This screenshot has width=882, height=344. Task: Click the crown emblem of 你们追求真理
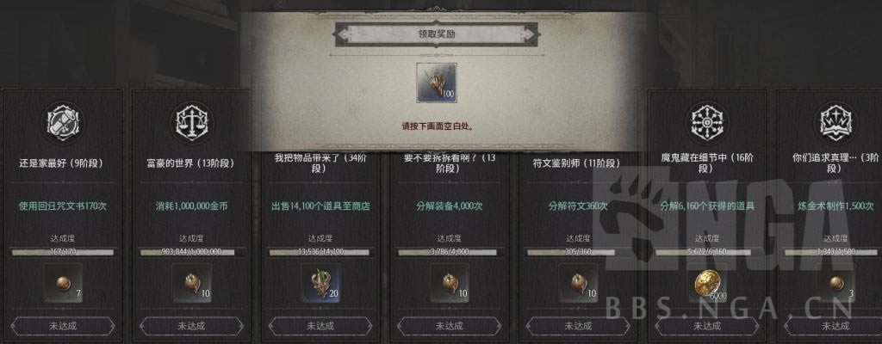(835, 121)
